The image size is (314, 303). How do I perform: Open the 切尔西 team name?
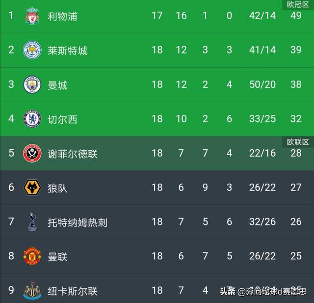62,119
